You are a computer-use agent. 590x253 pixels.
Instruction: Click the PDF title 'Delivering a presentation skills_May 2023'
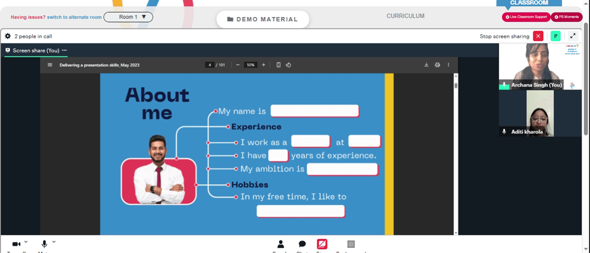[x=99, y=65]
